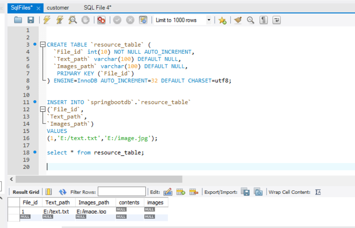Click the delete selected rows icon
The image size is (355, 228).
194,192
